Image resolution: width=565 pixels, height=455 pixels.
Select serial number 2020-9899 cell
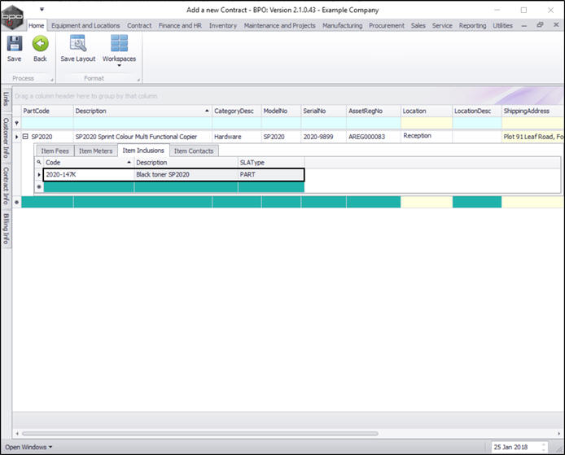[323, 137]
